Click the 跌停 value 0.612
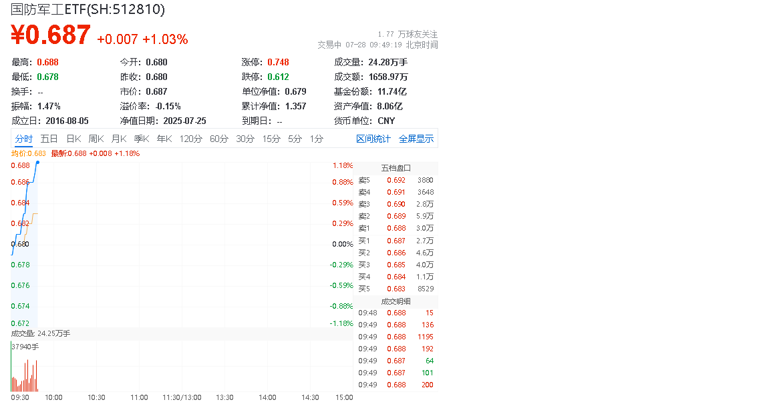Image resolution: width=779 pixels, height=410 pixels. (278, 77)
